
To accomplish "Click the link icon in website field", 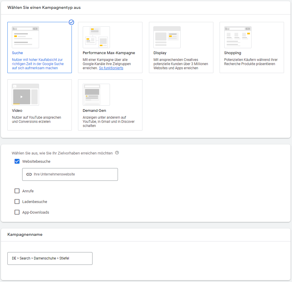I will tap(29, 174).
